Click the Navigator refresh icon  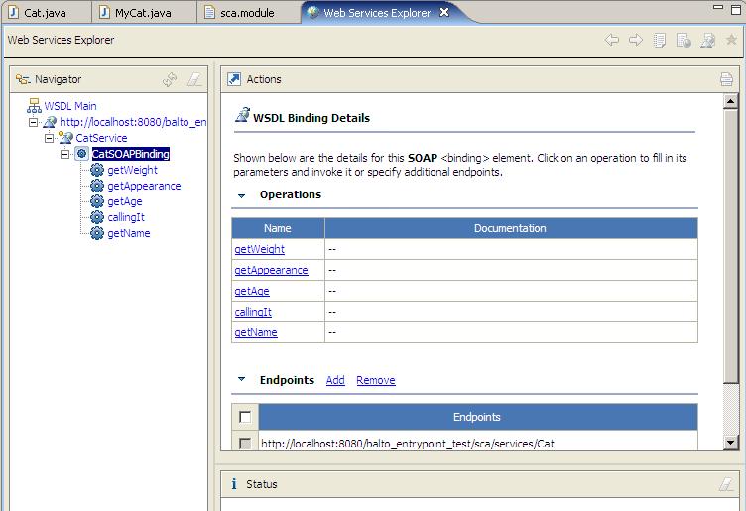[170, 79]
